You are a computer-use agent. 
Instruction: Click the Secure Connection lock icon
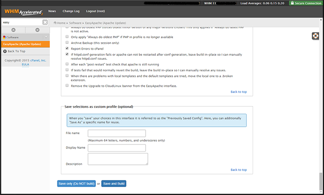pyautogui.click(x=292, y=3)
